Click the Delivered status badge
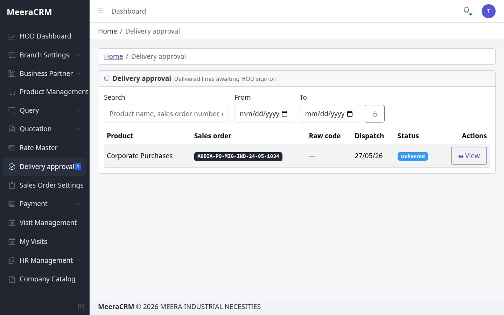Image resolution: width=504 pixels, height=315 pixels. [413, 156]
